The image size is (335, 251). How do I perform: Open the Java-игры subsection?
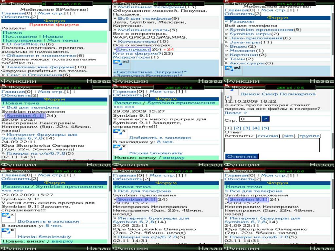click(x=246, y=42)
